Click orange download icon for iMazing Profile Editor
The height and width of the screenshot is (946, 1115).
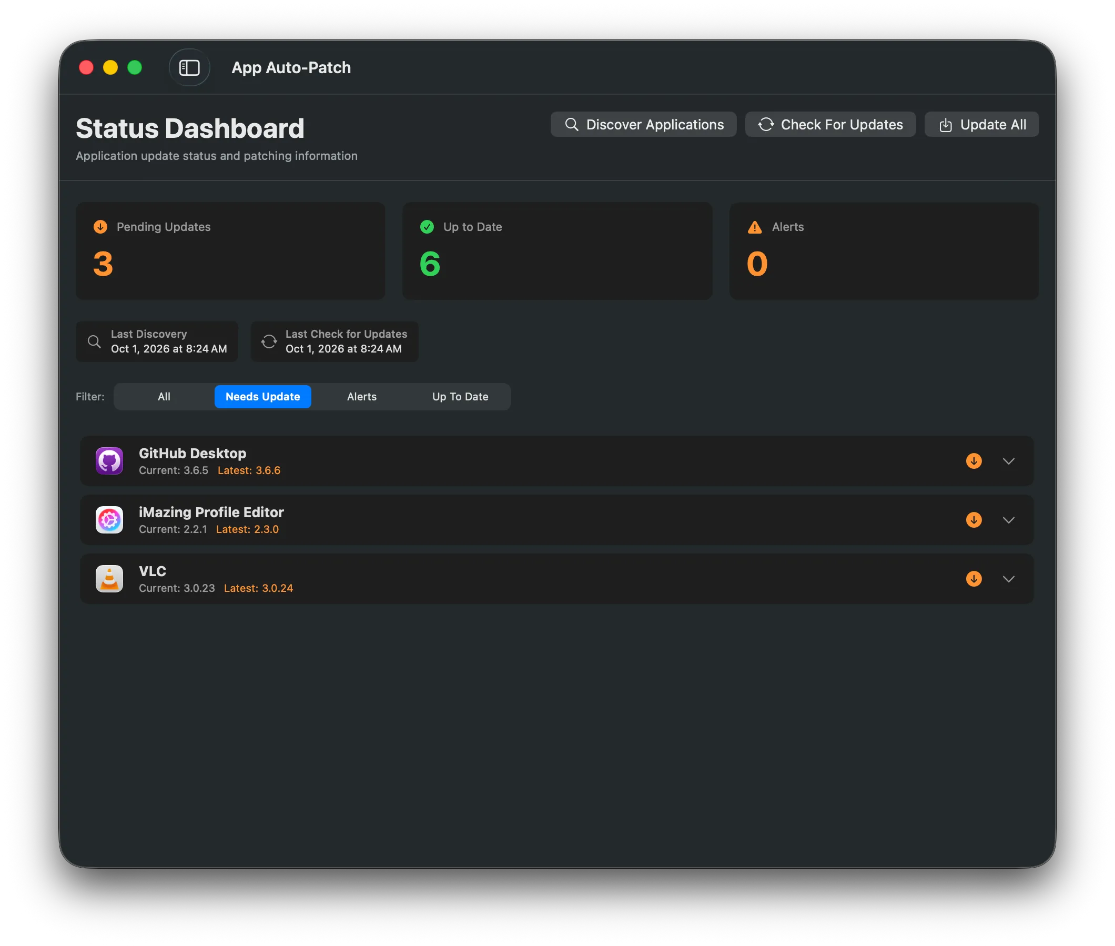[x=974, y=520]
